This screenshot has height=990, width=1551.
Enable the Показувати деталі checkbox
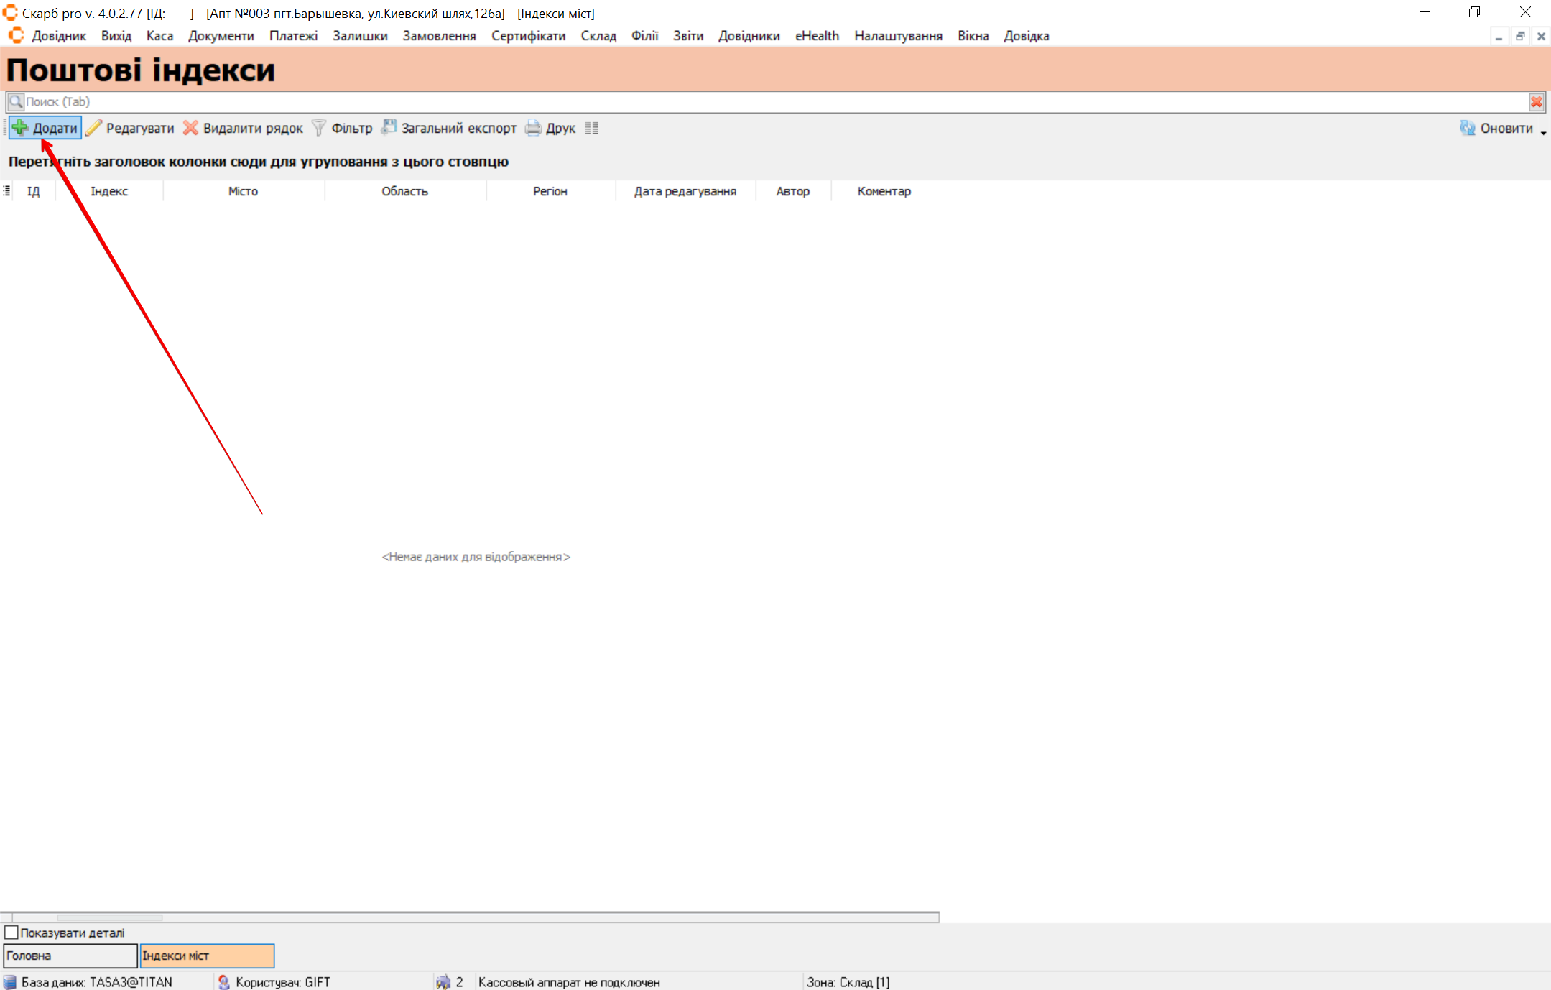[x=11, y=933]
